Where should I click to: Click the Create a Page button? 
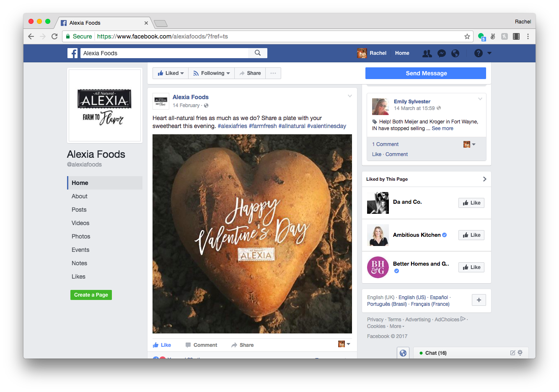click(91, 295)
